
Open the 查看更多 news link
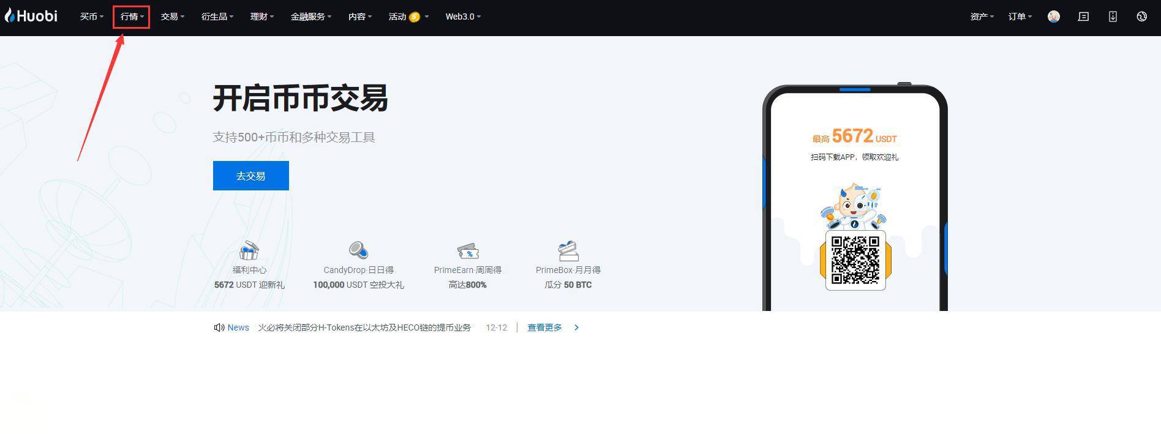[544, 327]
